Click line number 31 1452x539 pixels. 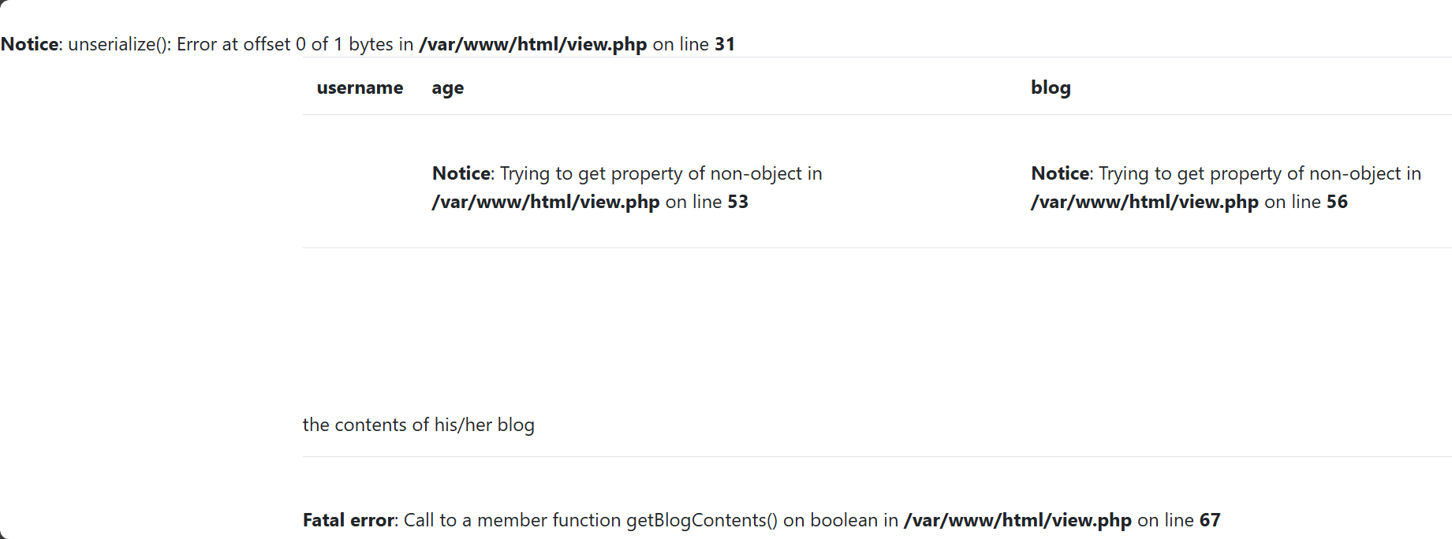pyautogui.click(x=725, y=44)
